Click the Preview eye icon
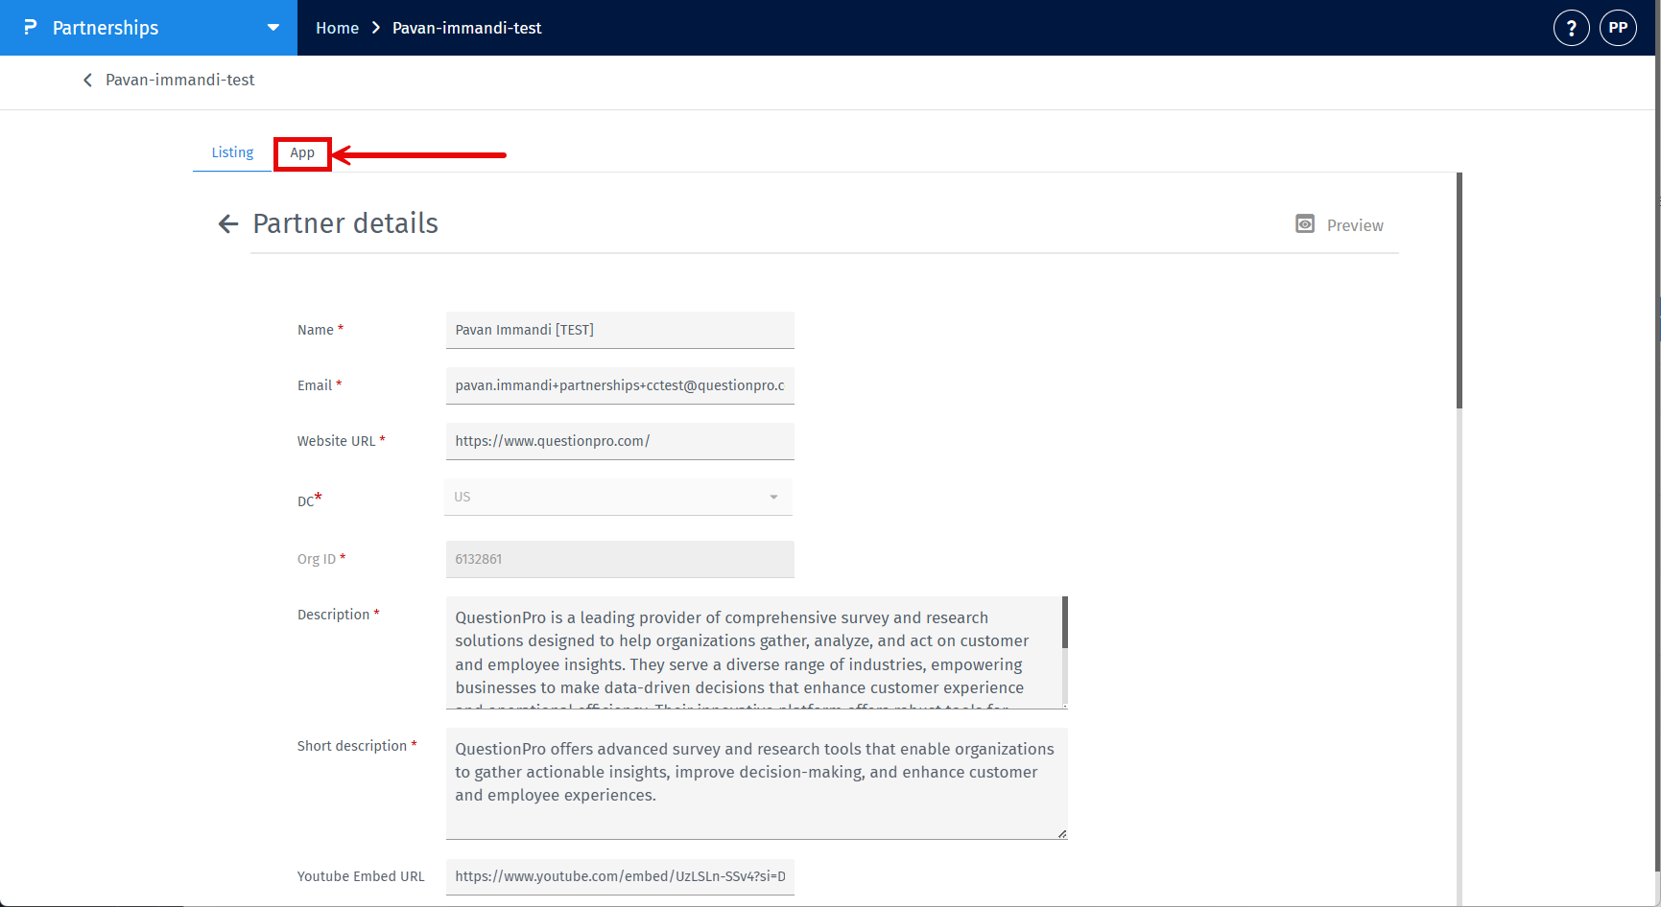1661x907 pixels. click(x=1305, y=223)
